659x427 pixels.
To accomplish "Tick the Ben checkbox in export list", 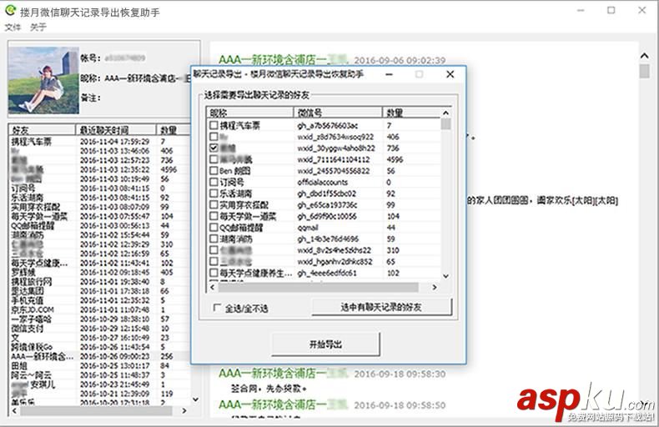I will click(x=214, y=170).
